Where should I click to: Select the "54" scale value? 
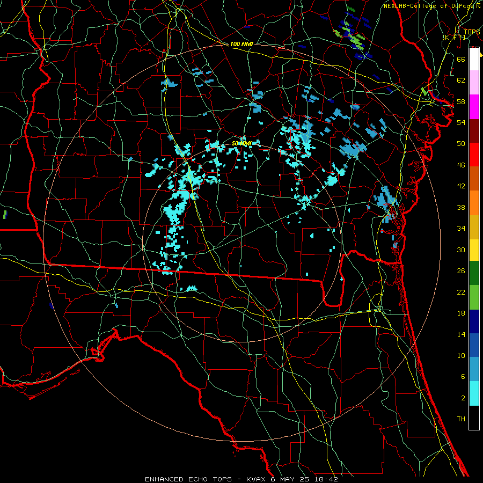point(461,122)
